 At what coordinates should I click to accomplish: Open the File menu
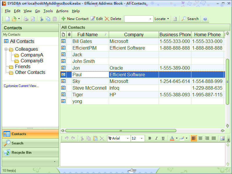8,11
